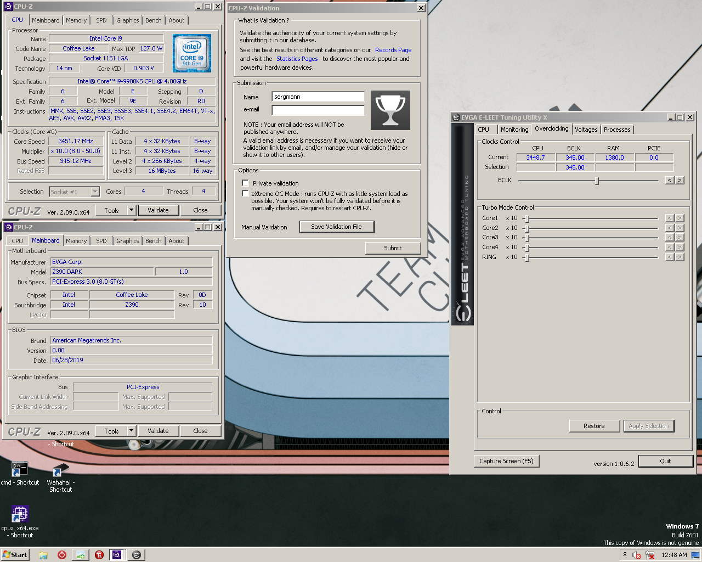
Task: Click the red power icon in taskbar
Action: coord(62,555)
